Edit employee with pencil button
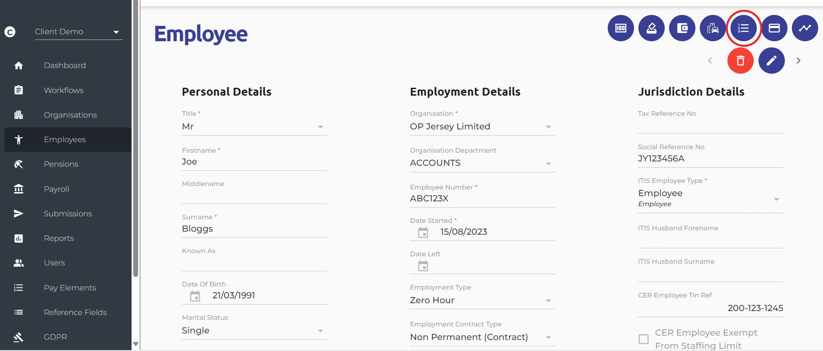This screenshot has width=823, height=351. tap(771, 61)
